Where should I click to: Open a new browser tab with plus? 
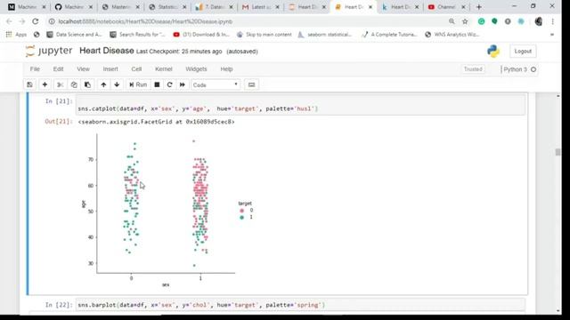point(479,7)
